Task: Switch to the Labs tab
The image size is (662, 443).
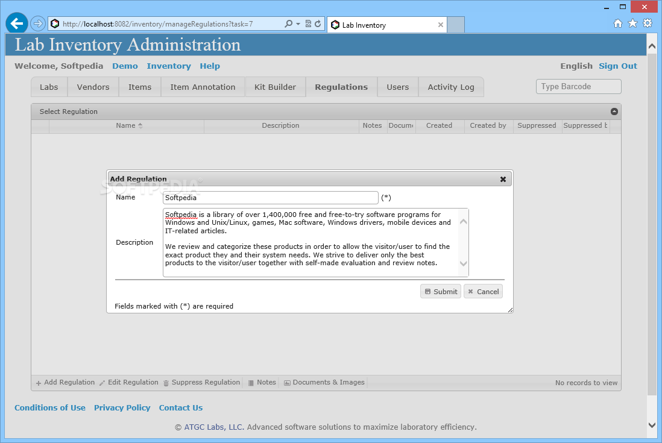Action: tap(49, 87)
